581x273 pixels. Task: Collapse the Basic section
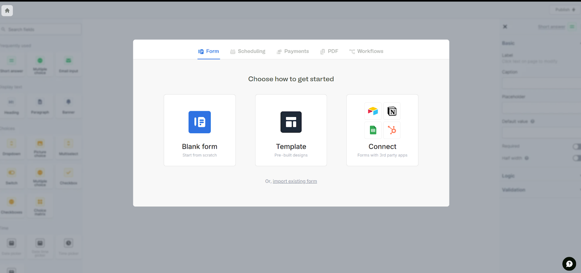point(541,43)
